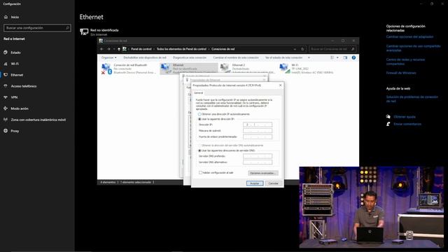Select Conexión de red Bluetooth adapter
Viewport: 448px width, 252px height.
tap(129, 69)
